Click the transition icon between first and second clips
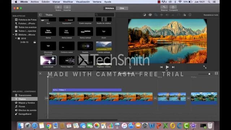The width and height of the screenshot is (231, 130). point(155,98)
